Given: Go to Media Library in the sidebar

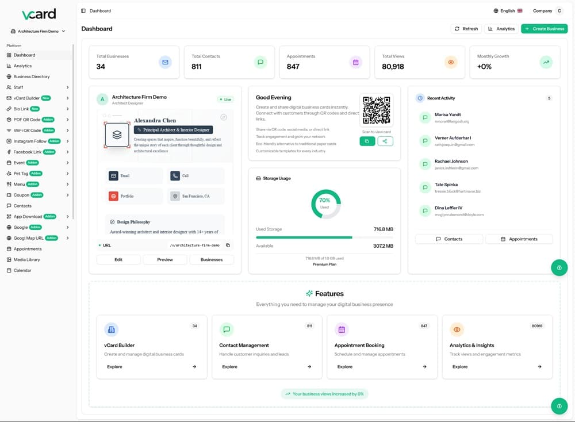Looking at the screenshot, I should (26, 260).
